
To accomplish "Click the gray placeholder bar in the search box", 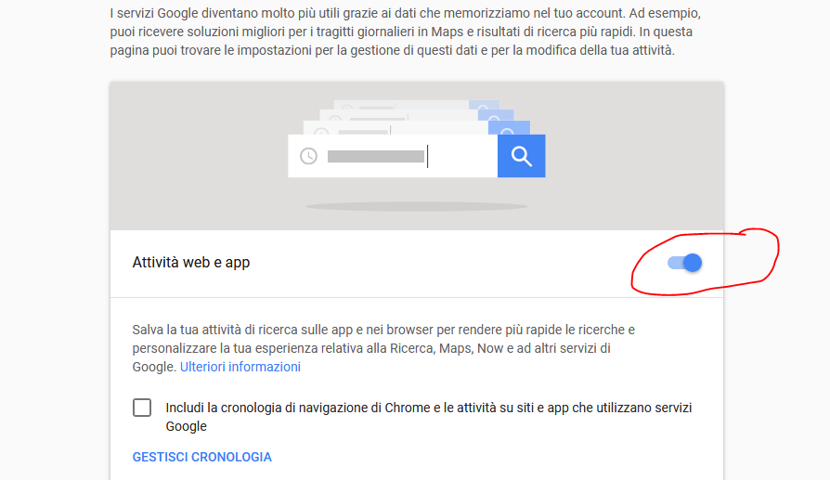I will [376, 157].
